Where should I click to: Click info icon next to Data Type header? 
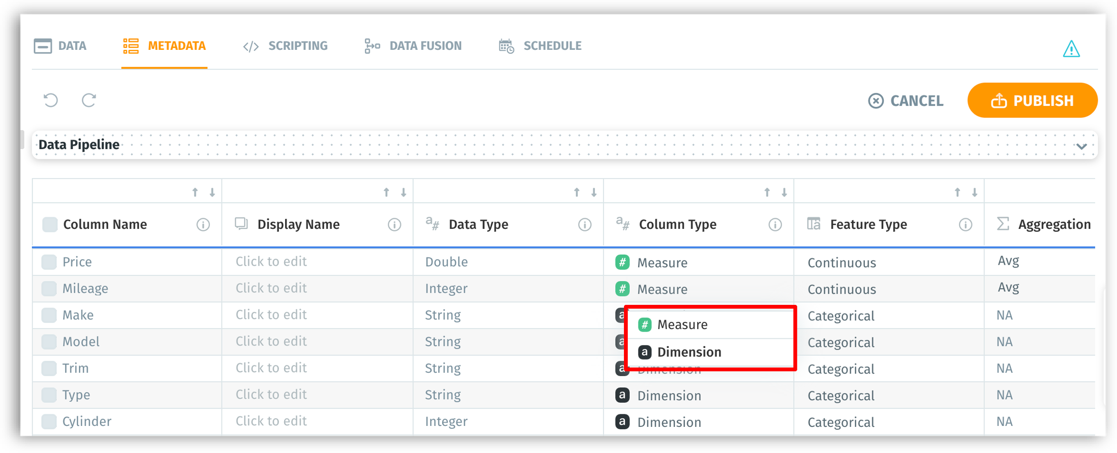585,225
